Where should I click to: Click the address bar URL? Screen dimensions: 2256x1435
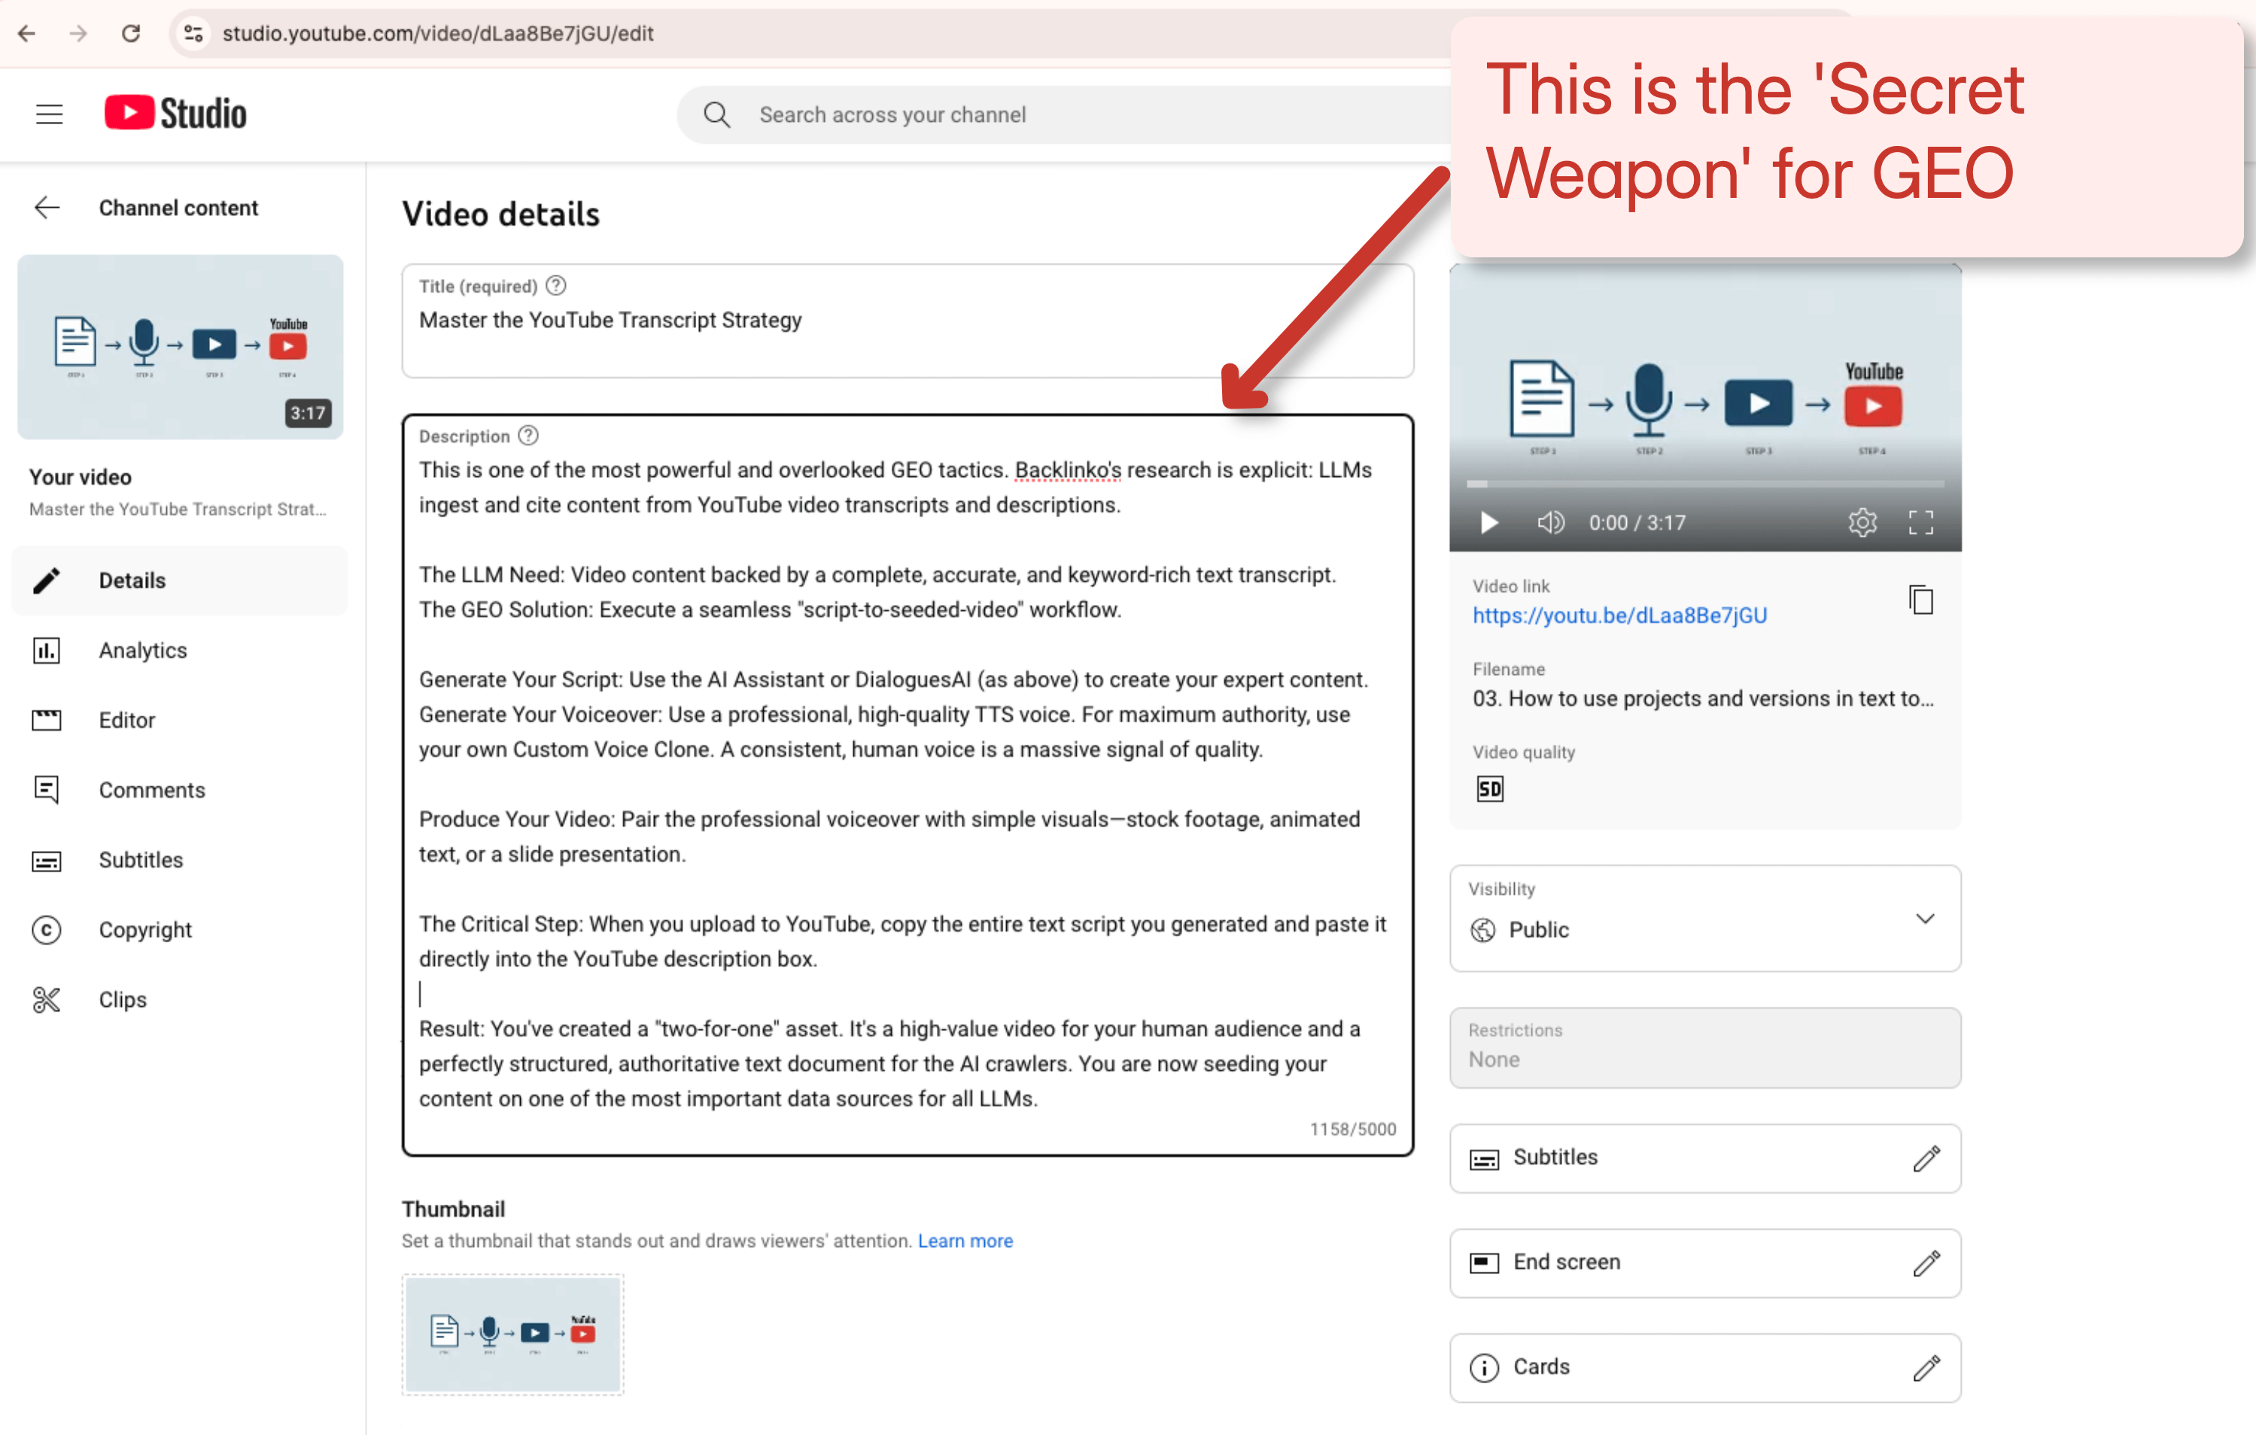(437, 34)
